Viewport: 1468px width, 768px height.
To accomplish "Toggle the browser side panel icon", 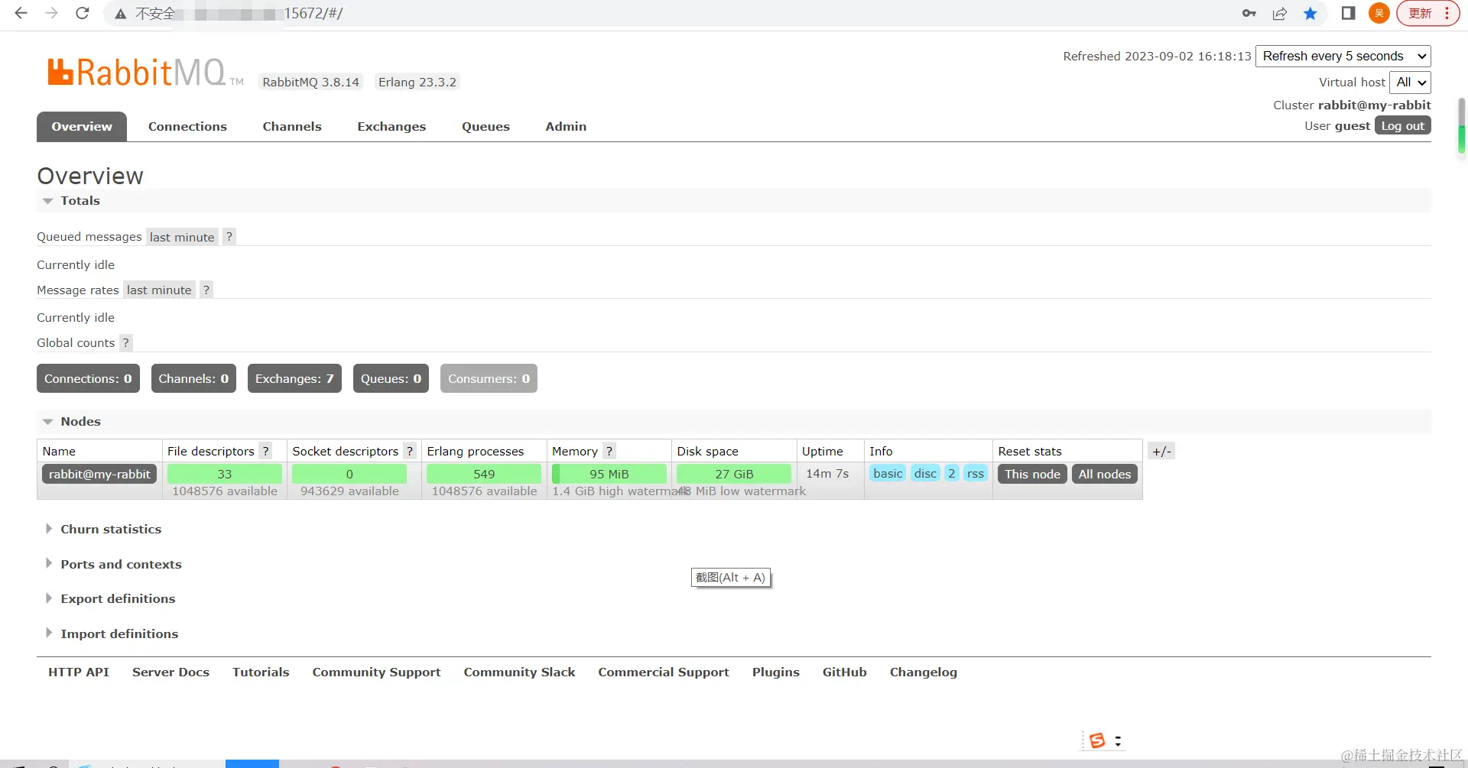I will [1349, 13].
